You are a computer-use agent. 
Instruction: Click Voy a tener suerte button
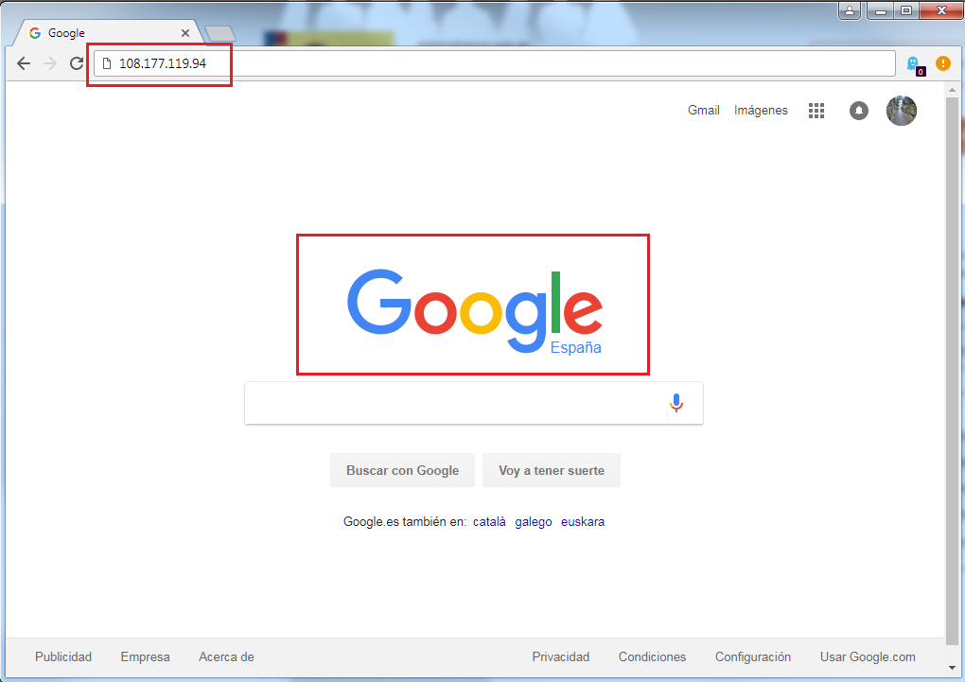[x=552, y=470]
